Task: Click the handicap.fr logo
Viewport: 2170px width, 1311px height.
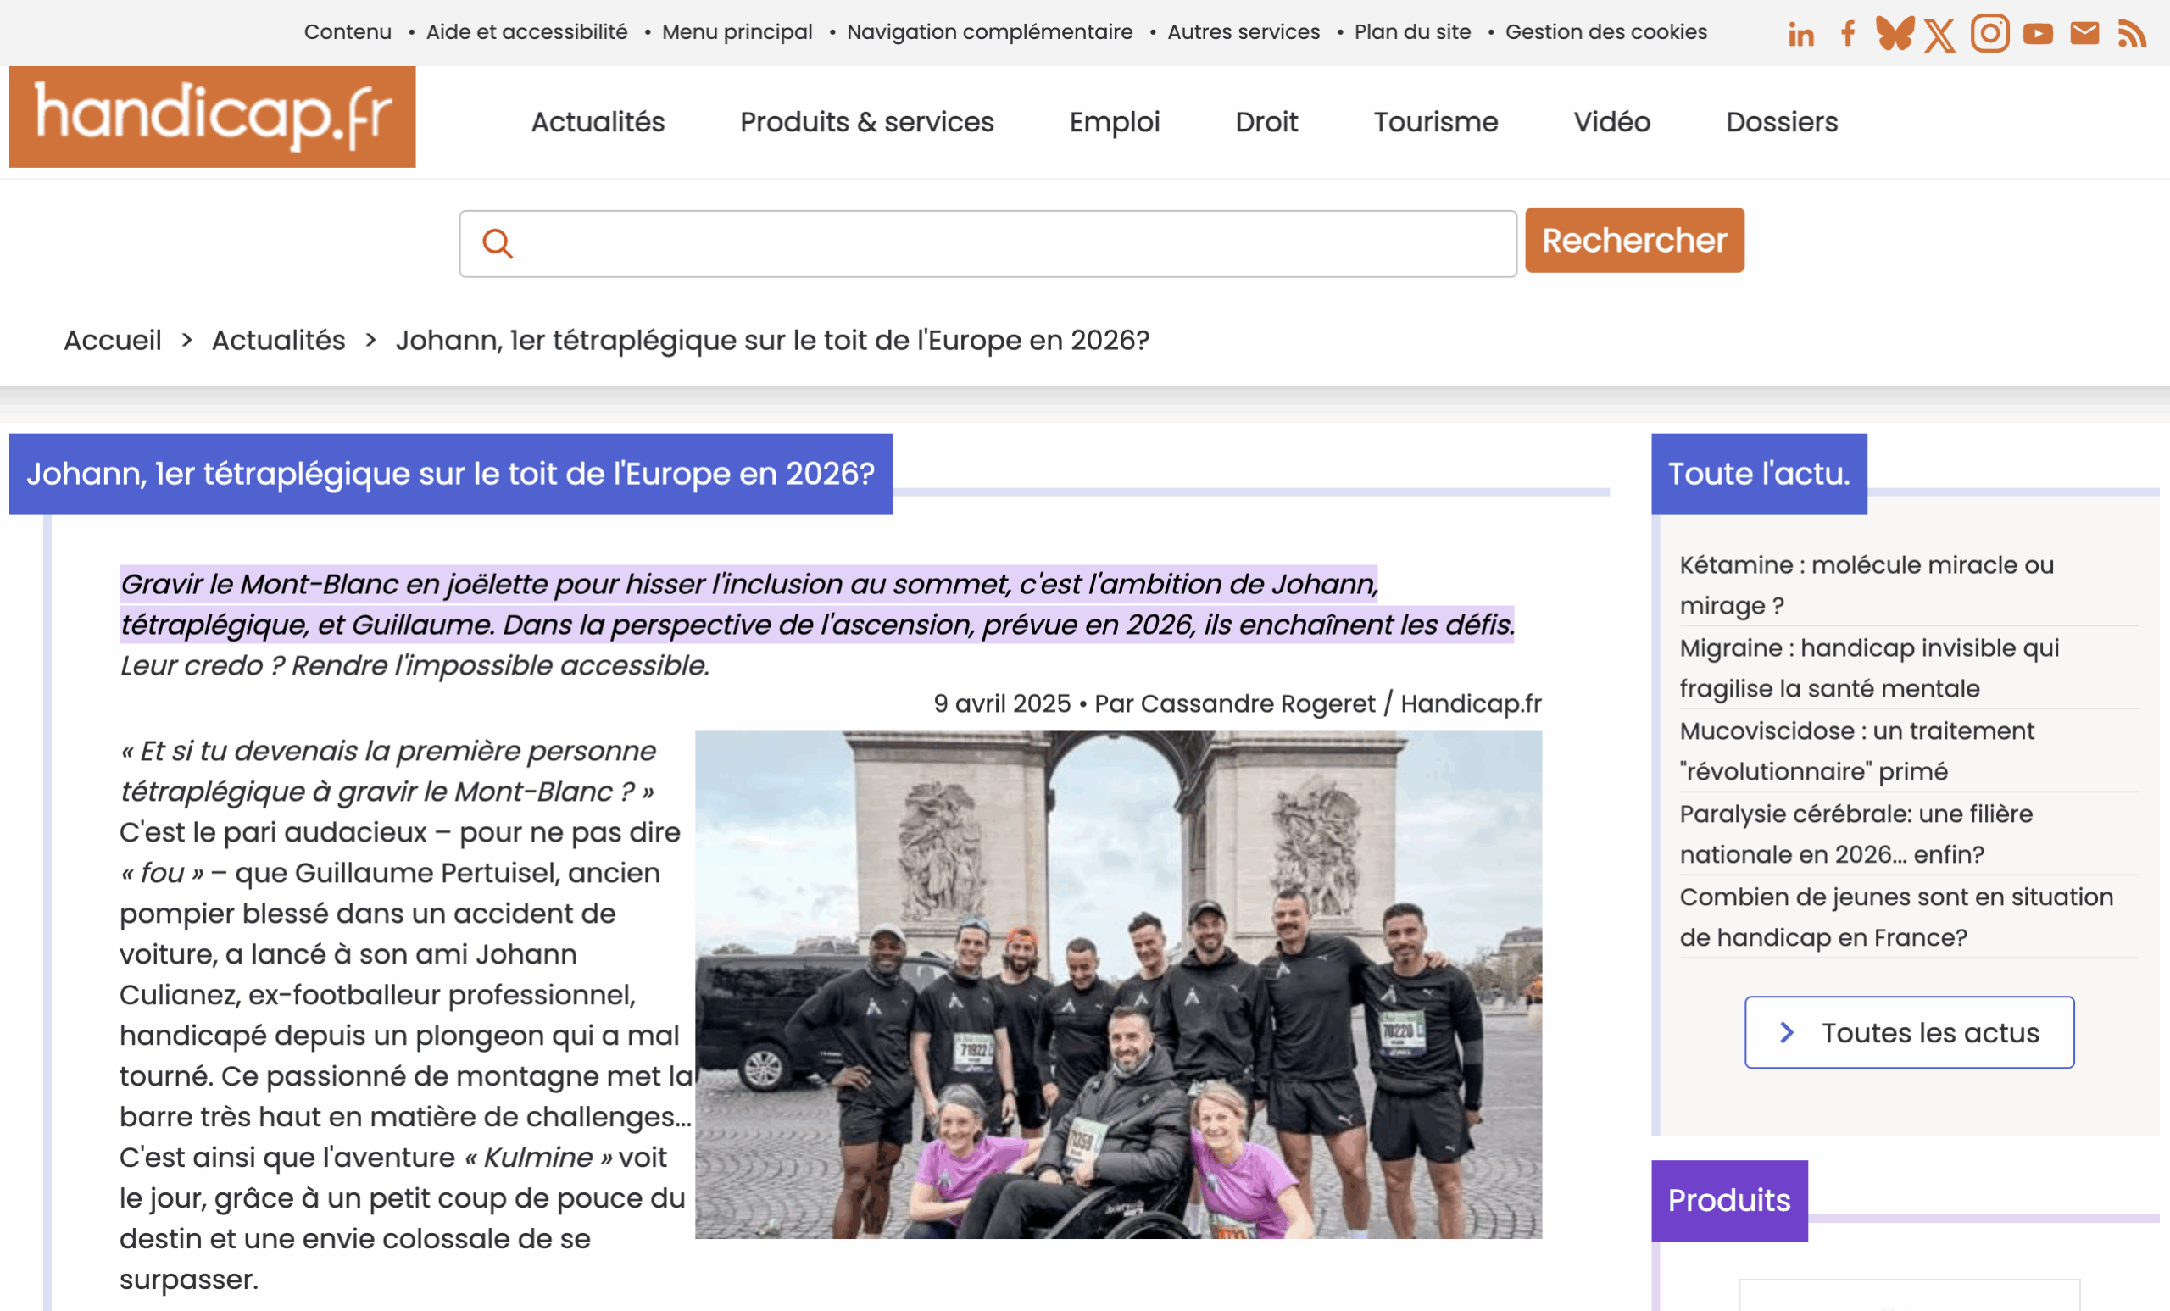Action: 212,116
